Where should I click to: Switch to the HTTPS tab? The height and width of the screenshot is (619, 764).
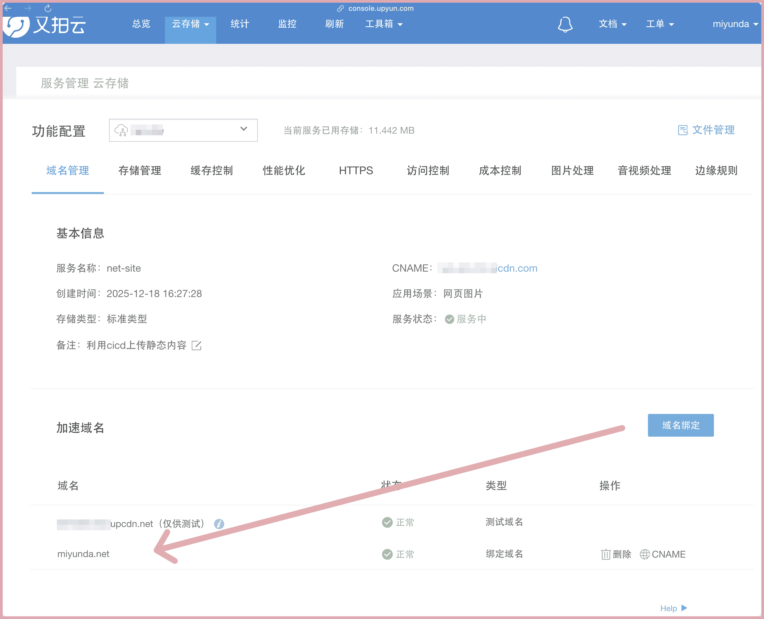click(356, 170)
